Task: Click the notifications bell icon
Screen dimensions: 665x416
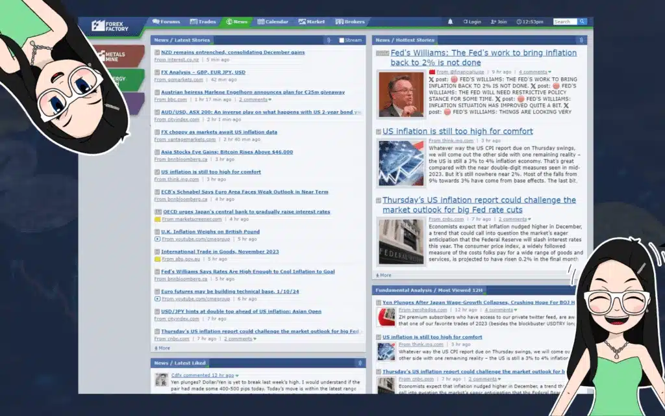Action: [x=451, y=21]
